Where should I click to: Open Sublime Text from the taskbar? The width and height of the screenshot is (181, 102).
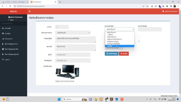point(111,99)
